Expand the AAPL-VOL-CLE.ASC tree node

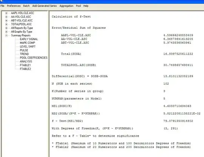pos(6,13)
